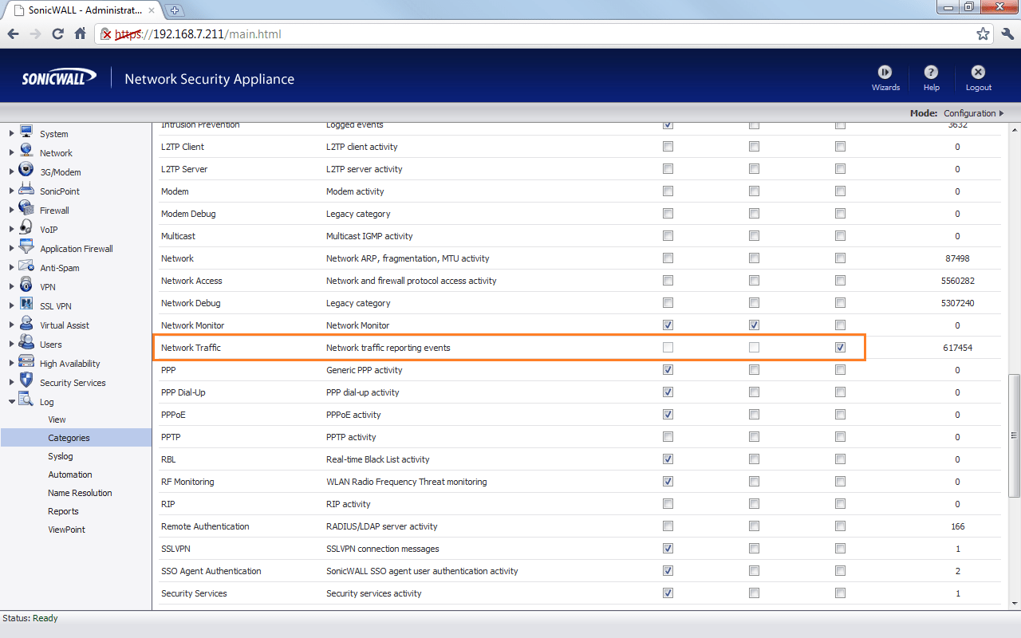Expand the VPN tree item
The image size is (1021, 638).
point(12,286)
